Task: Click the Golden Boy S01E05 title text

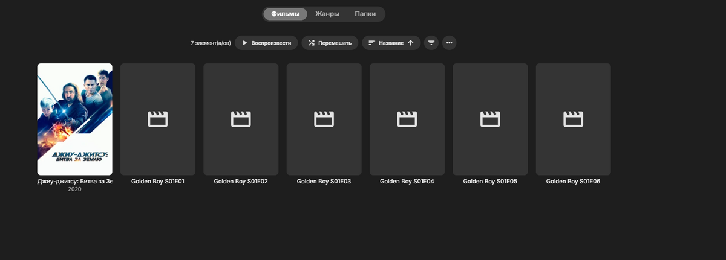Action: click(x=490, y=181)
